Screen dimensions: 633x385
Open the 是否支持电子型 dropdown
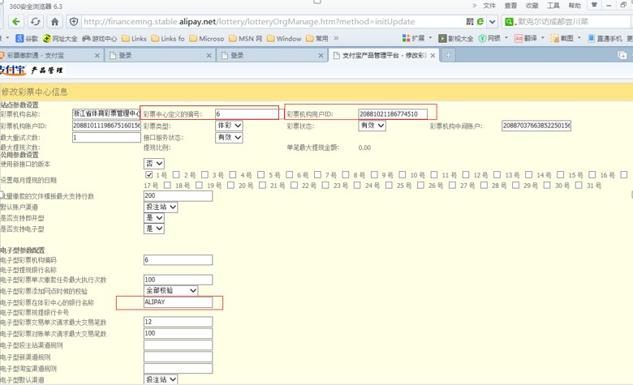pos(154,229)
